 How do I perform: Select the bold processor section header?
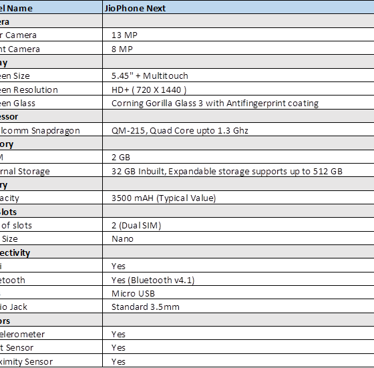(9, 117)
